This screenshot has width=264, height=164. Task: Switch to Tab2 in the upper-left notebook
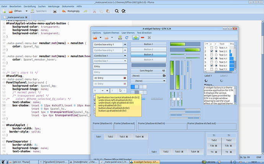pyautogui.click(x=110, y=137)
